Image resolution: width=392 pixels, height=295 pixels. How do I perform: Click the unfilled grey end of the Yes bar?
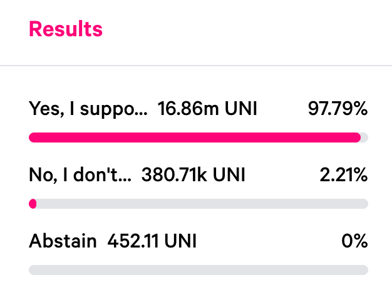coord(364,137)
